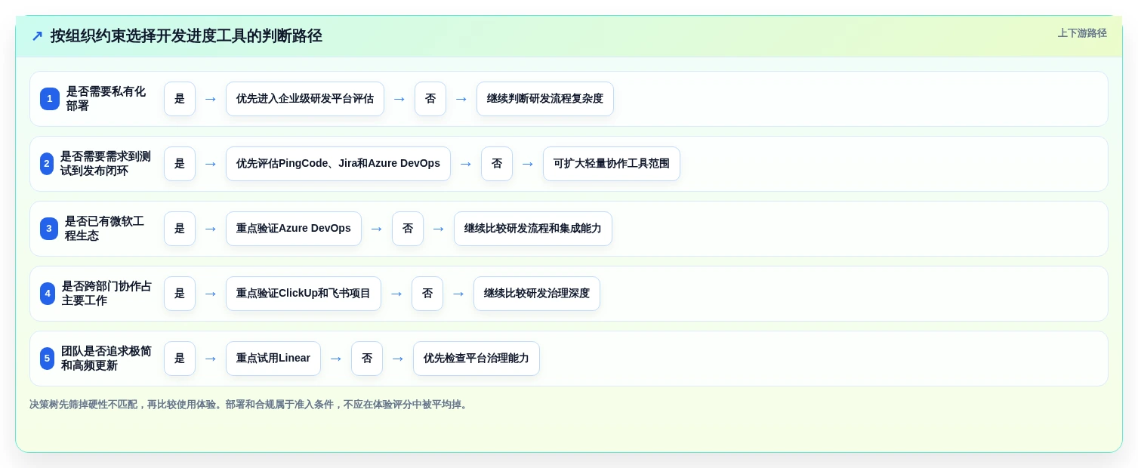This screenshot has height=468, width=1138.
Task: Click the title 按组织约束选择开发进度工具的判断路径
Action: (186, 36)
